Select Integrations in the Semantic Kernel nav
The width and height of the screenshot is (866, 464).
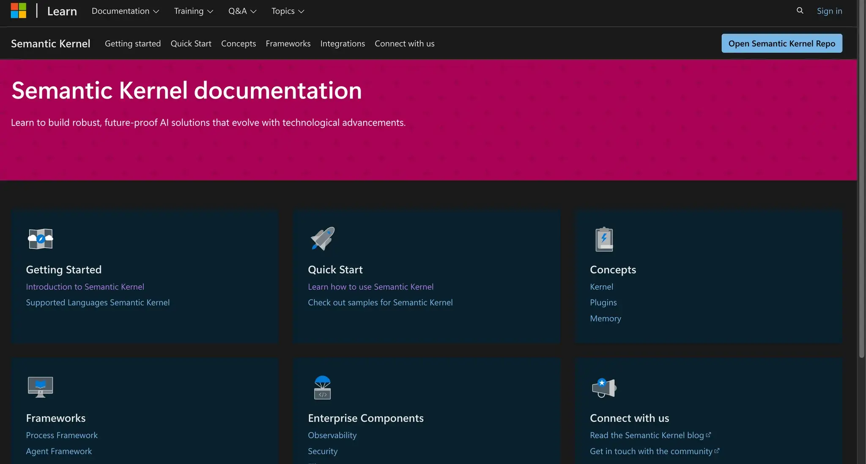pyautogui.click(x=343, y=44)
